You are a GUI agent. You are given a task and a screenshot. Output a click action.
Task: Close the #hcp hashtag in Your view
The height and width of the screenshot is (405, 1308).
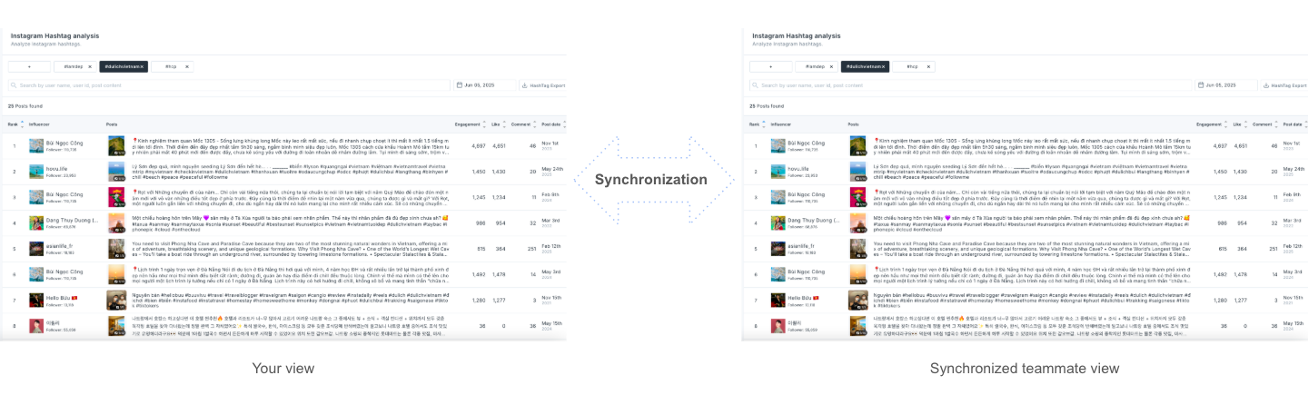point(186,66)
